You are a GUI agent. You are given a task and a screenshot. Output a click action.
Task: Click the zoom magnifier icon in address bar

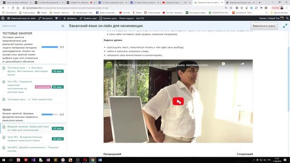(226, 8)
